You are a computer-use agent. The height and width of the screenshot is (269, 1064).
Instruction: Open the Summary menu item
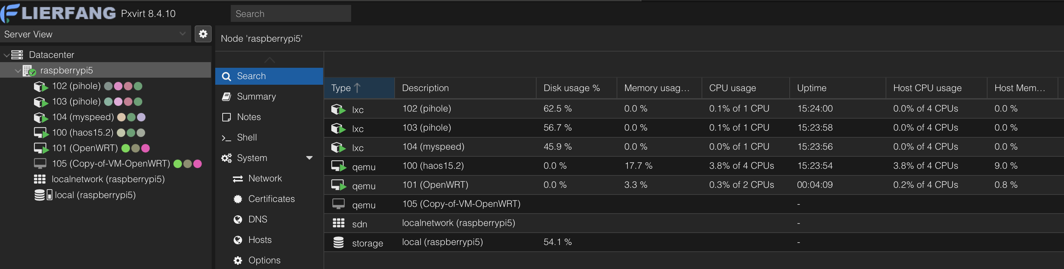pos(256,96)
